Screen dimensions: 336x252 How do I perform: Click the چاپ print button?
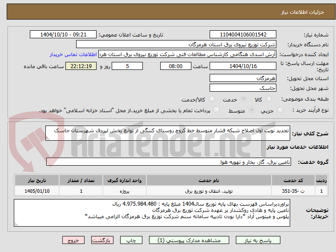pyautogui.click(x=131, y=240)
